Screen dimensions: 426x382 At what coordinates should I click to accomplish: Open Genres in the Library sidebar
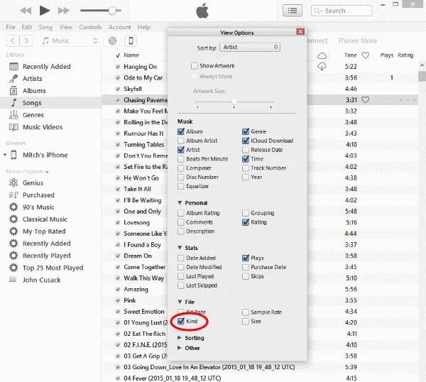pyautogui.click(x=33, y=115)
